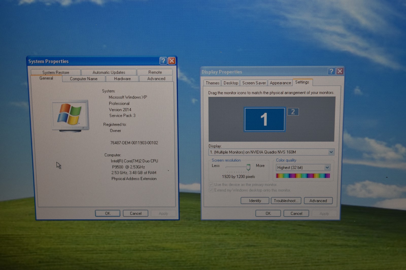Screen dimensions: 406x270
Task: Open the Automatic Updates tab
Action: click(x=109, y=72)
